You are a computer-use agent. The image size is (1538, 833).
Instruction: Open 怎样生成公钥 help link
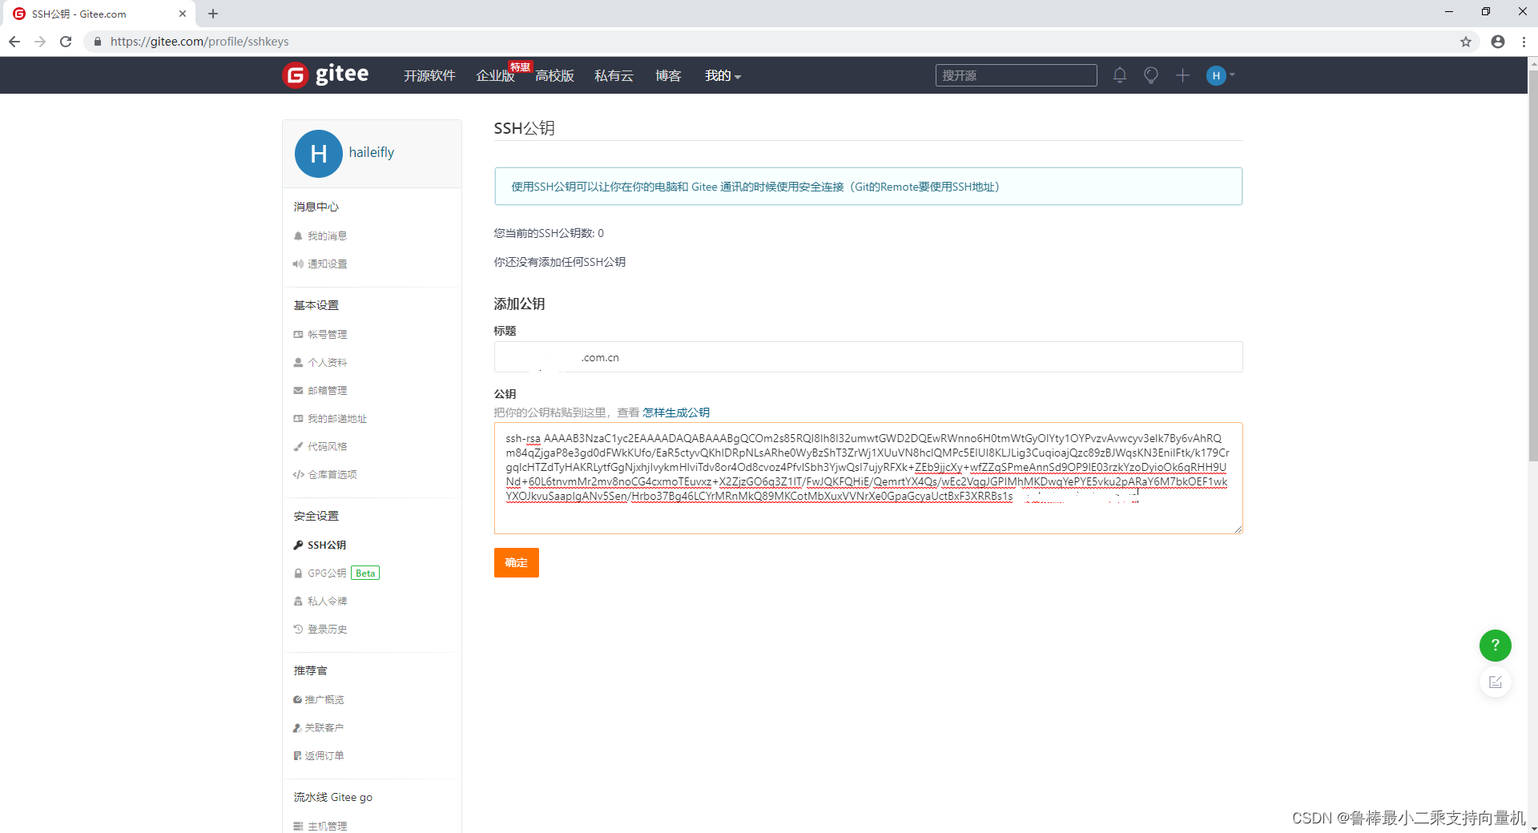[676, 412]
